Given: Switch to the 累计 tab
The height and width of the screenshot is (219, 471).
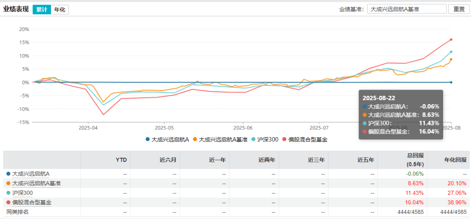Looking at the screenshot, I should click(x=42, y=10).
